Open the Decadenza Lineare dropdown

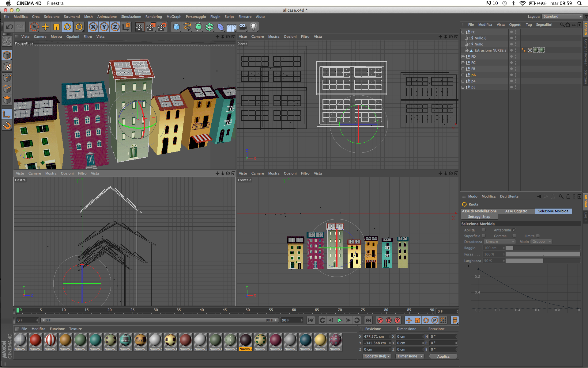coord(499,242)
